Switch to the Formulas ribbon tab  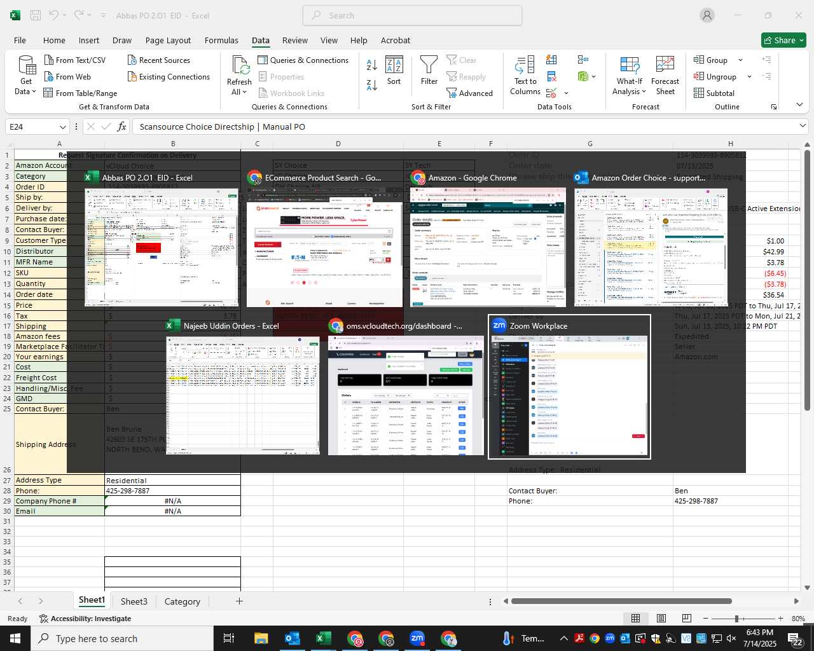pos(221,40)
